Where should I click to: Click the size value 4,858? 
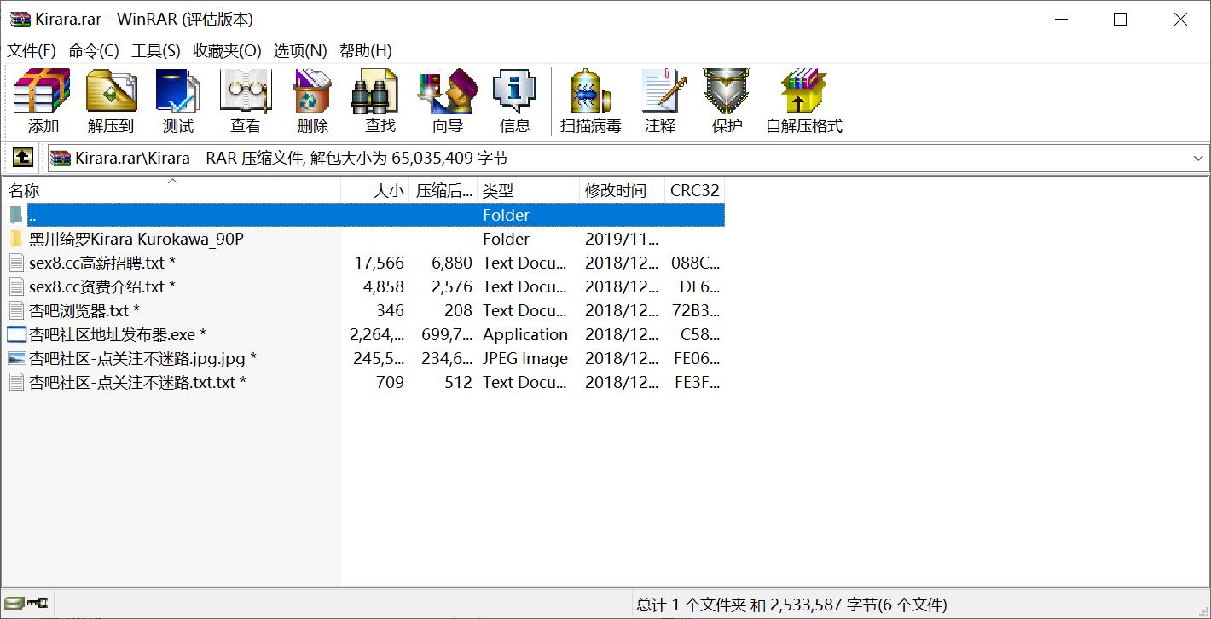pos(383,286)
